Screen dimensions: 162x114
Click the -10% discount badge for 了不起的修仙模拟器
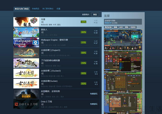click(83, 63)
